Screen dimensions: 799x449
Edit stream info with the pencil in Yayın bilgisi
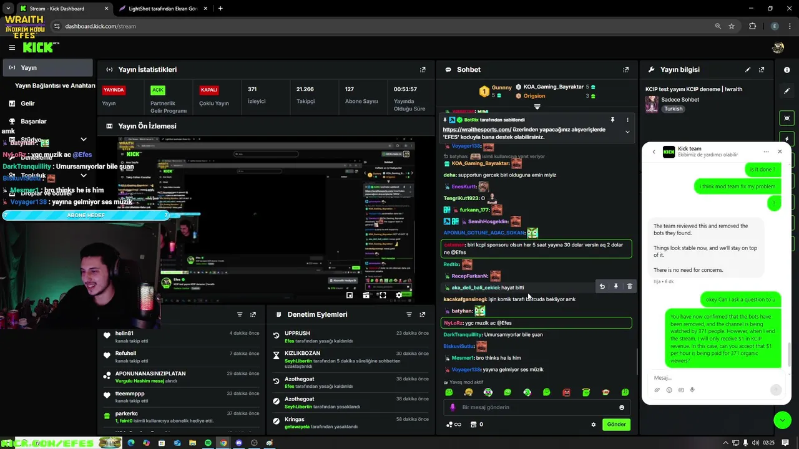pos(748,70)
